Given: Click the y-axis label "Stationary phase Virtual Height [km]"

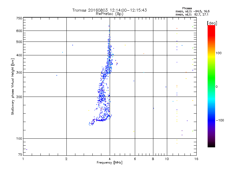Looking at the screenshot, I should pos(13,86).
